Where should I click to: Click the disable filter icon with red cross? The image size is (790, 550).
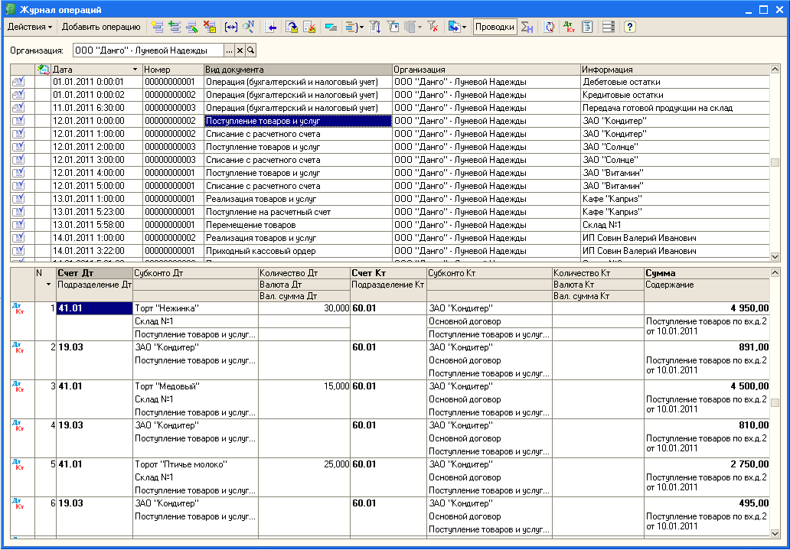point(433,27)
